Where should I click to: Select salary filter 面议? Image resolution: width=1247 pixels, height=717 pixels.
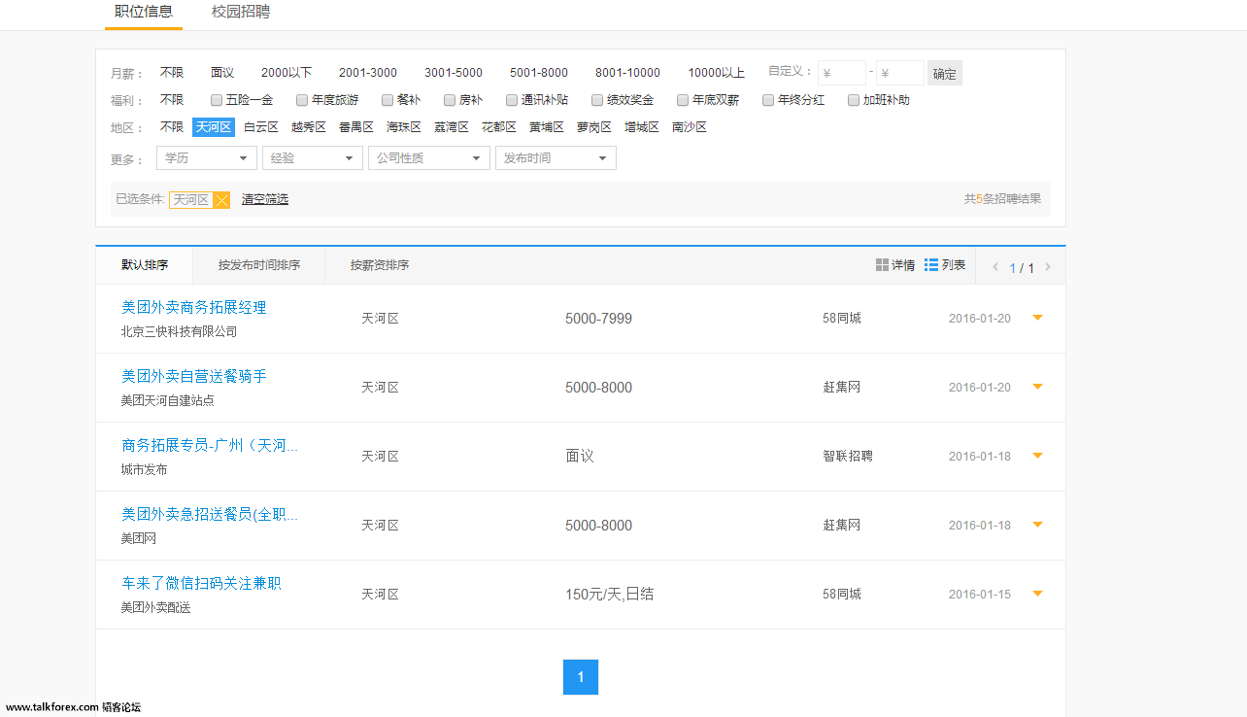pos(222,73)
